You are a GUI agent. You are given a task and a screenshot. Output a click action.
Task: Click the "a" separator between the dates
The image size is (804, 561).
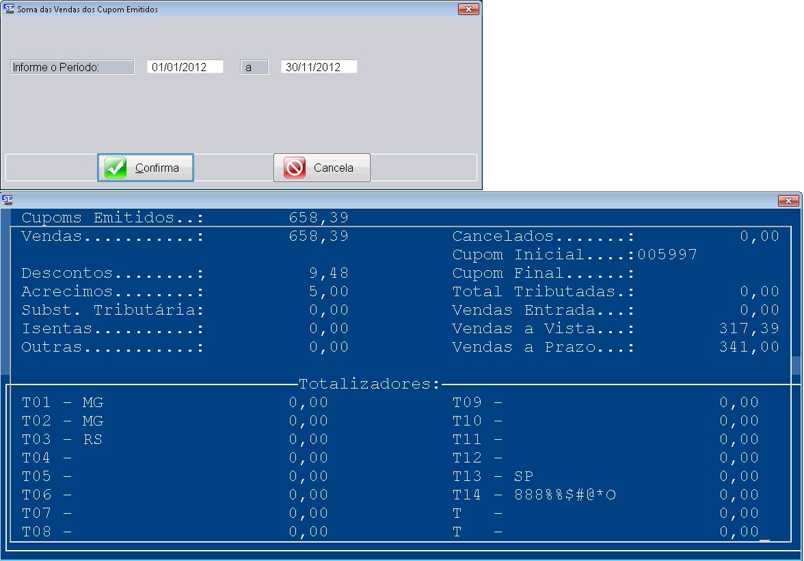pyautogui.click(x=254, y=67)
